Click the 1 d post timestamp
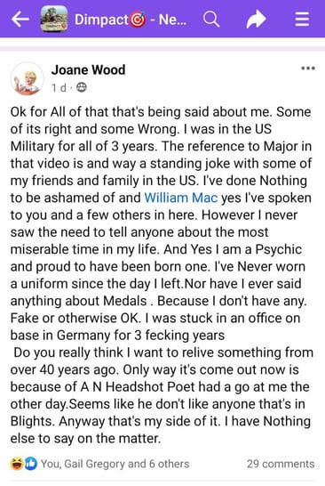Viewport: 325px width, 486px height. (59, 88)
